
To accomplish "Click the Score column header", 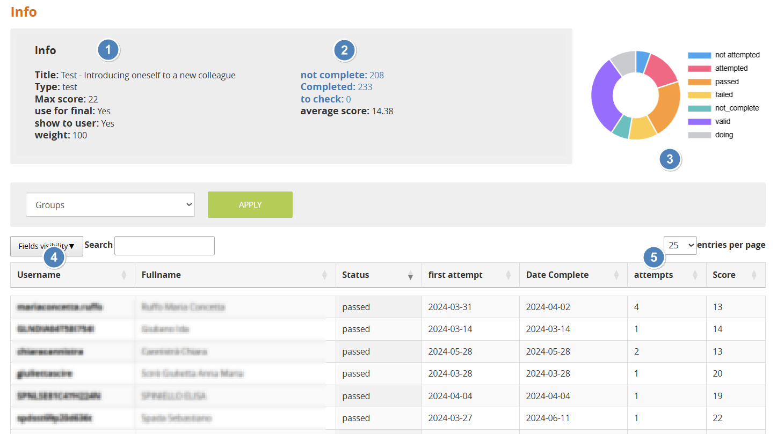I will click(x=723, y=275).
